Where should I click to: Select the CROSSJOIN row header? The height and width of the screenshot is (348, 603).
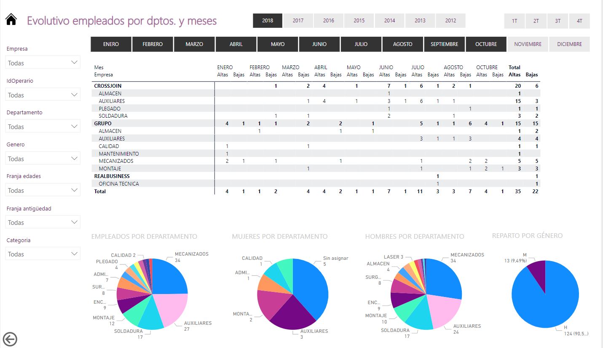coord(108,86)
